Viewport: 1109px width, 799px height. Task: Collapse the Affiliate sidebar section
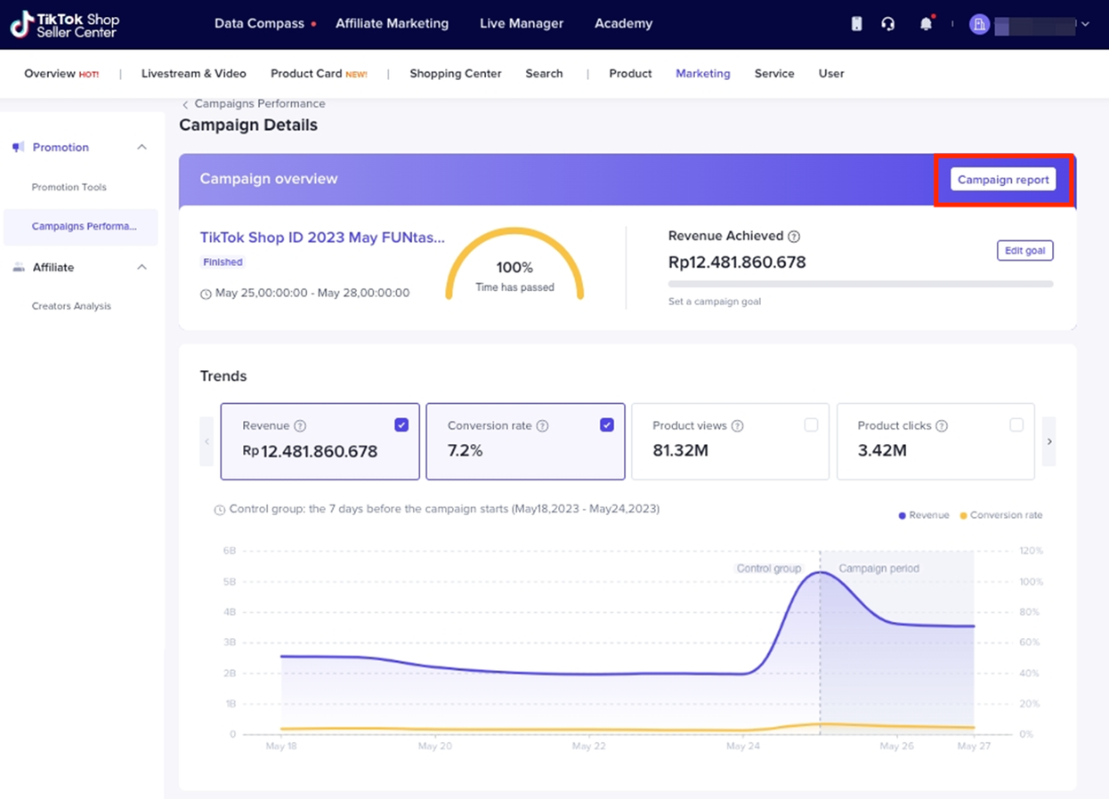142,267
